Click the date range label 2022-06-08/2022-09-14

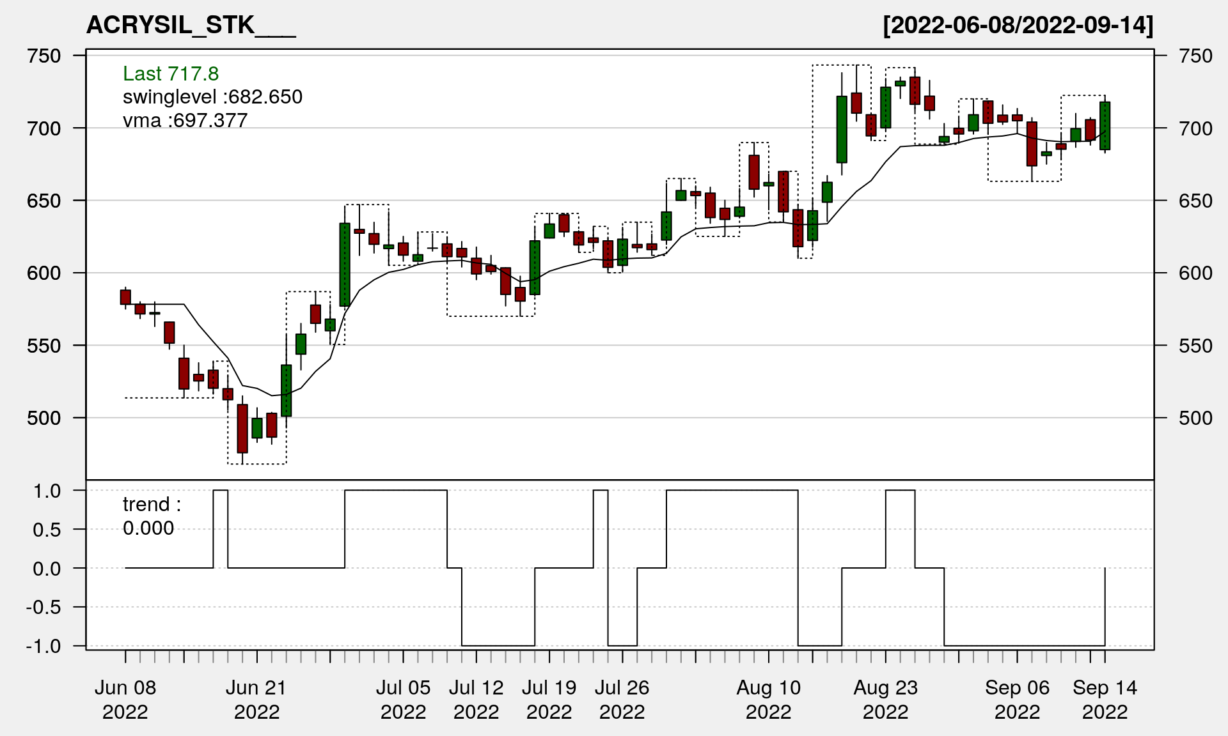1018,25
